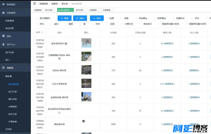Open the 金地自在城-停车场 thumbnail
This screenshot has width=211, height=134.
(87, 97)
